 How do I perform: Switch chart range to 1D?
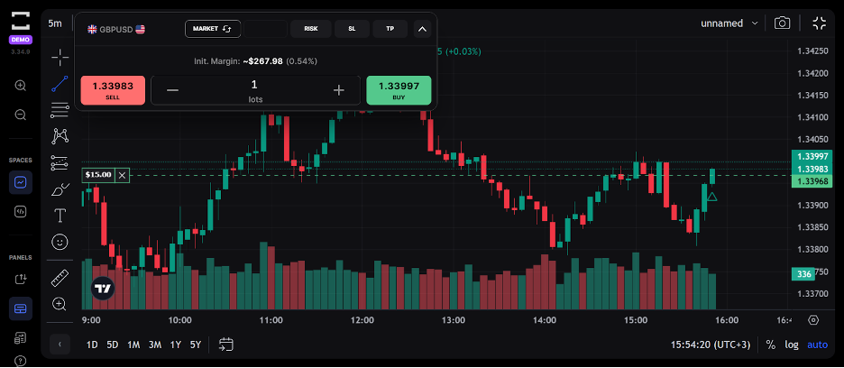tap(92, 345)
